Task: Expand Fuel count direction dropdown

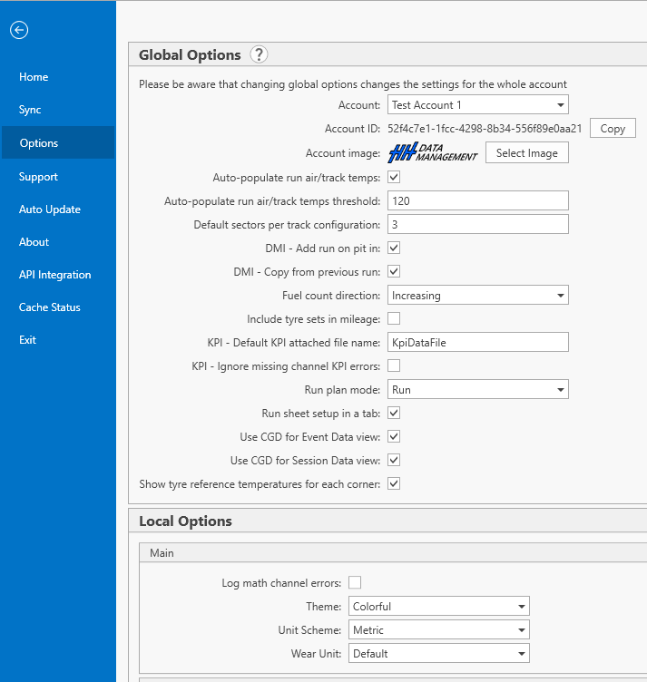Action: tap(477, 296)
